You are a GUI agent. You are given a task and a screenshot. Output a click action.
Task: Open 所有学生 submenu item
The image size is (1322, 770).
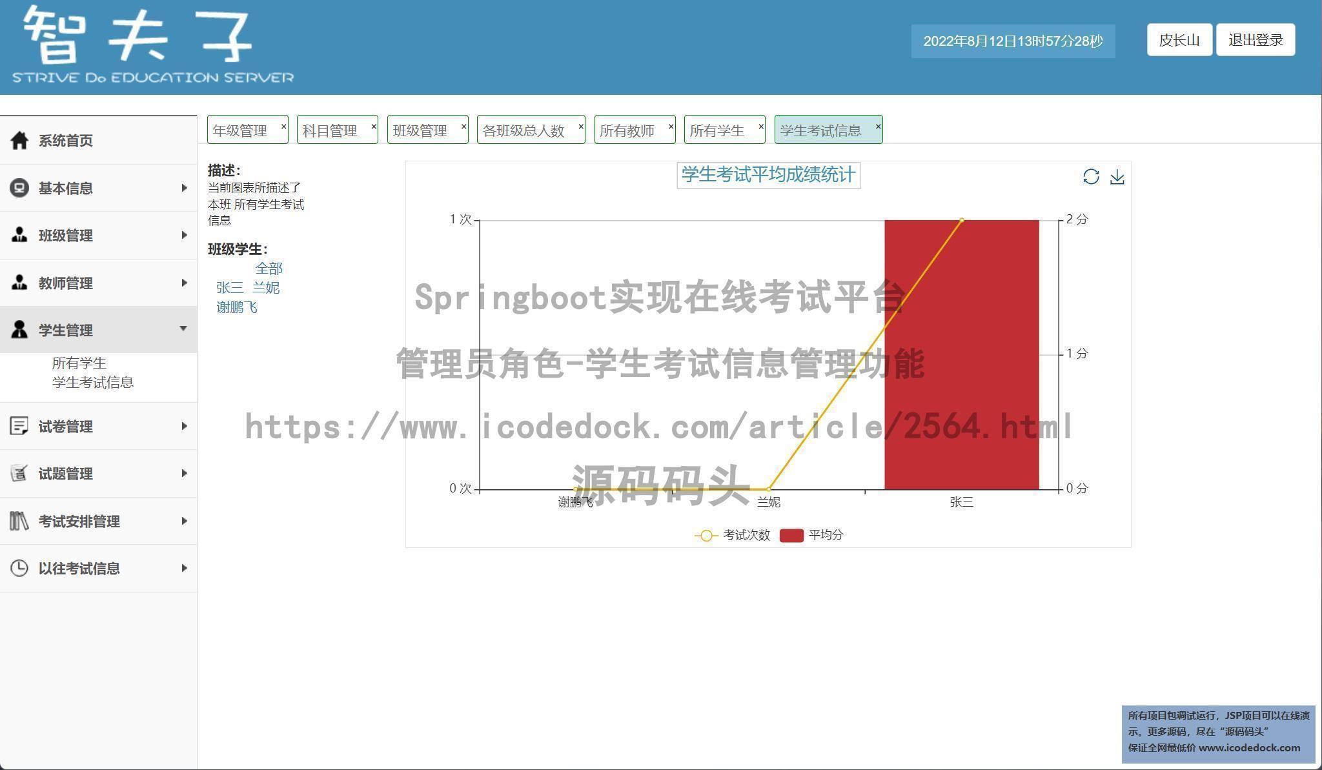[x=79, y=363]
